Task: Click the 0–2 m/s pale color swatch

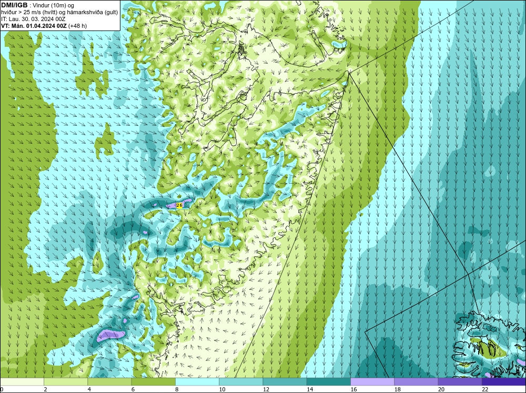Action: pyautogui.click(x=22, y=382)
